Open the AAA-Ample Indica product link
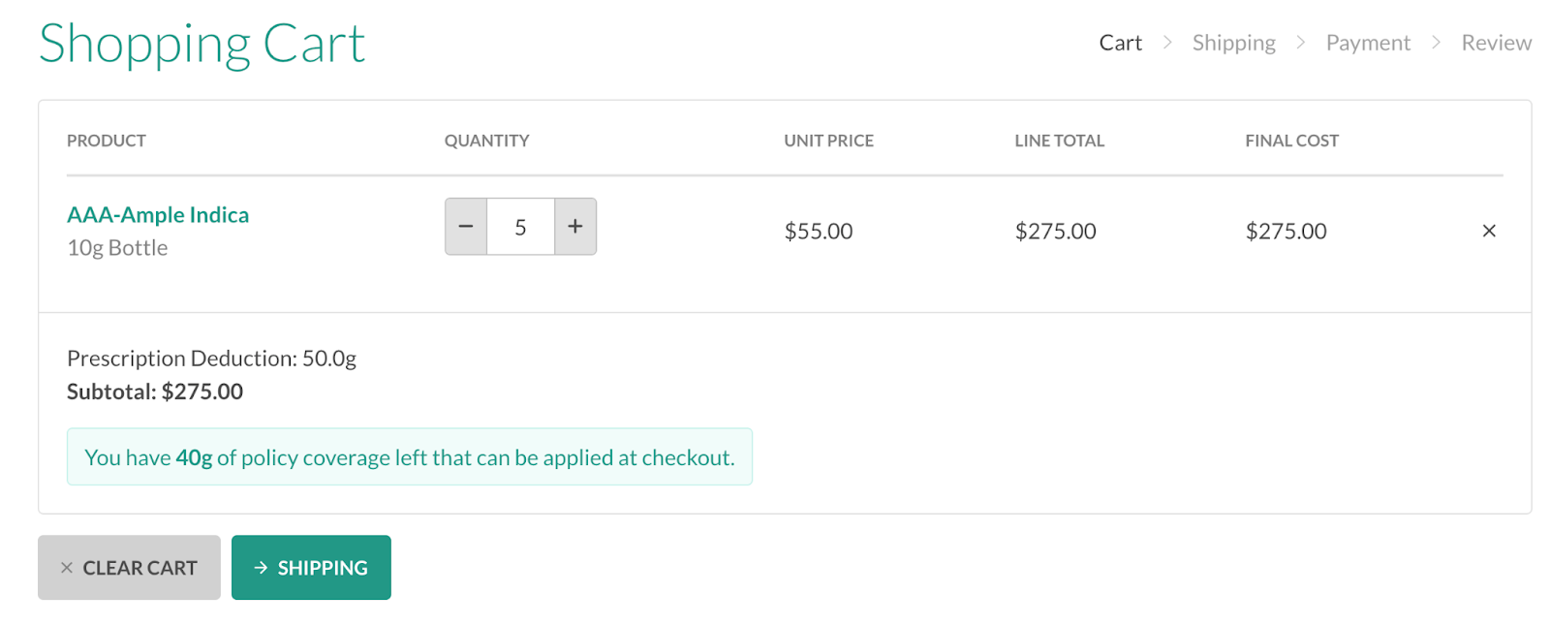 (x=158, y=214)
